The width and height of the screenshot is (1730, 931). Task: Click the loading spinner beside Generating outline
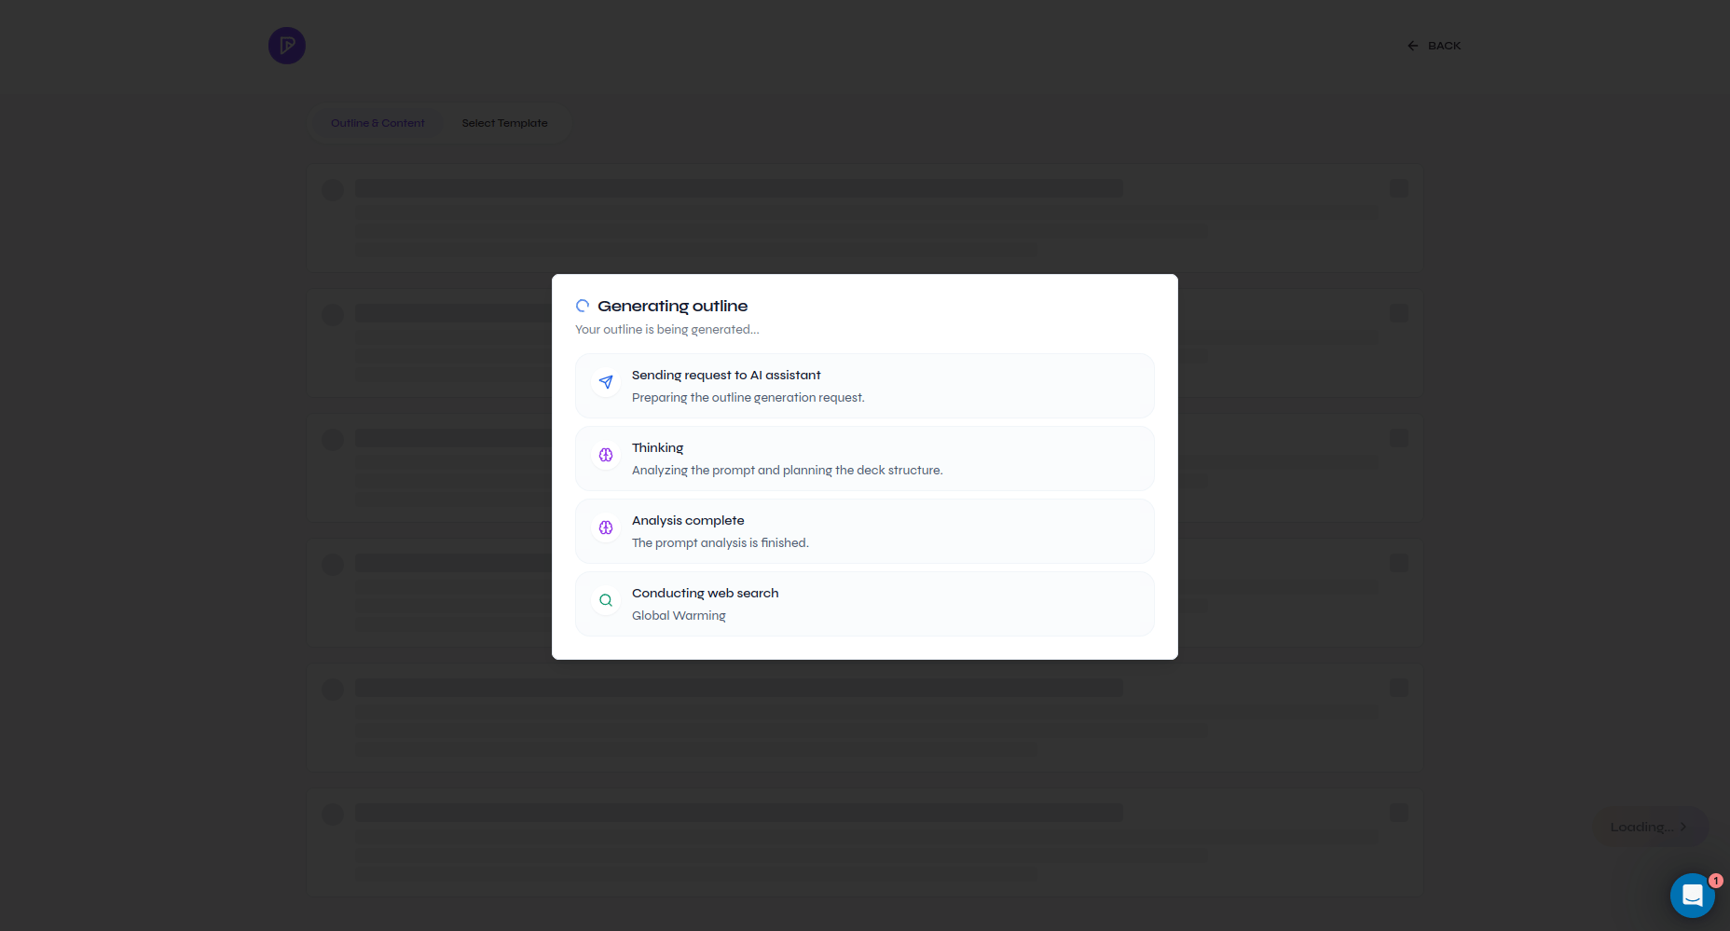pos(583,306)
